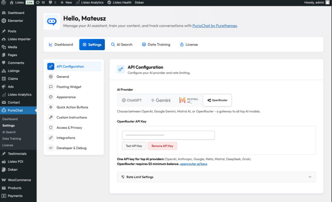Focus the OpenRouter API Key field

pos(168,135)
